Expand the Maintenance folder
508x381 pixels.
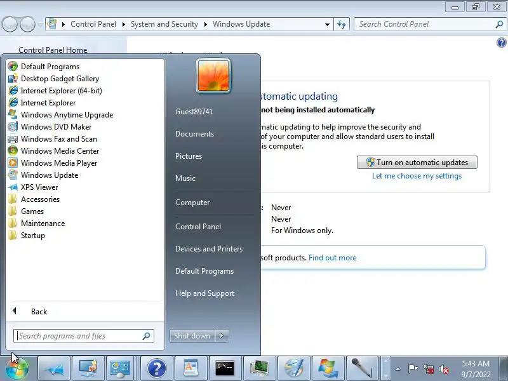(43, 224)
